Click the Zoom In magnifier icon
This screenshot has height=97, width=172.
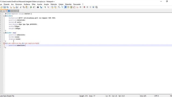pos(45,7)
